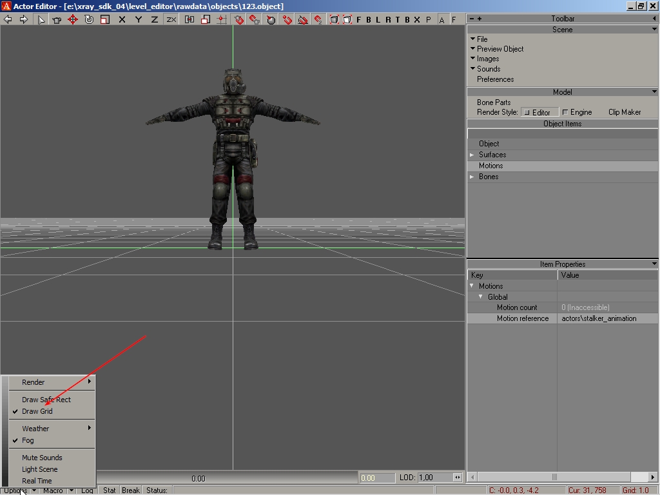Open Render submenu in Options menu
The height and width of the screenshot is (495, 660).
(x=52, y=382)
